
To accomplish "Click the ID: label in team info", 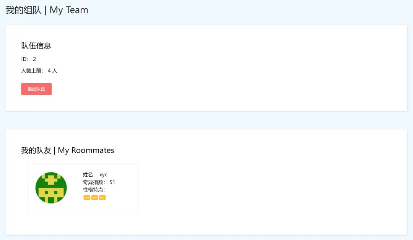I will point(25,59).
